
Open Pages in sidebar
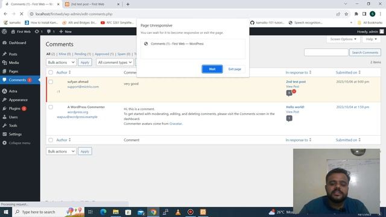13,71
